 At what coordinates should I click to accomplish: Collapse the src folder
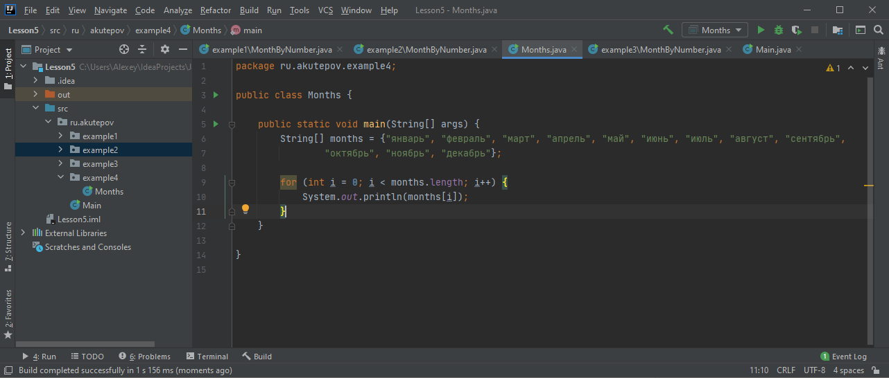(36, 109)
